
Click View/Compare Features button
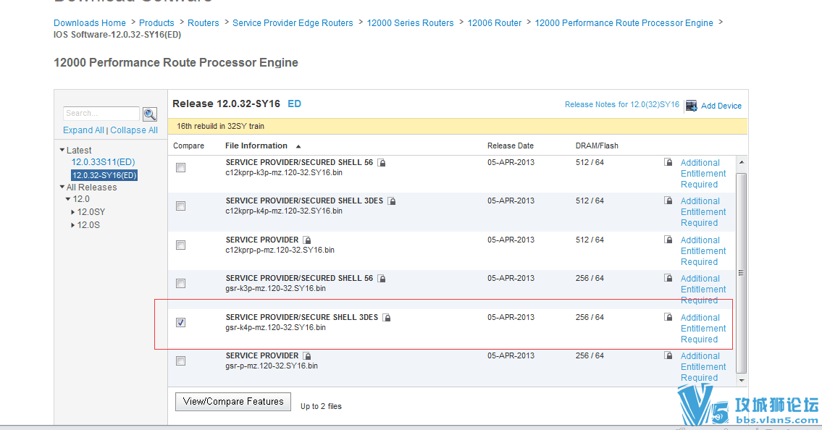tap(233, 402)
